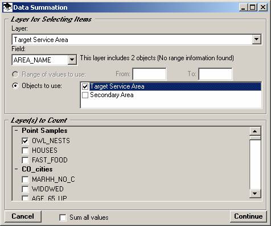Click the Continue button
This screenshot has width=271, height=226.
[x=248, y=216]
